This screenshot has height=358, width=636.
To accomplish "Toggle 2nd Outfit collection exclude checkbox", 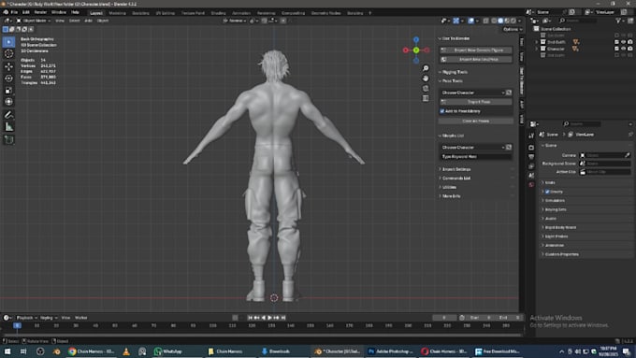I will [616, 42].
